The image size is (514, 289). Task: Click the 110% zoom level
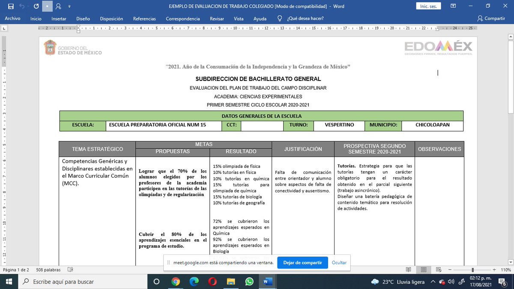(506, 270)
